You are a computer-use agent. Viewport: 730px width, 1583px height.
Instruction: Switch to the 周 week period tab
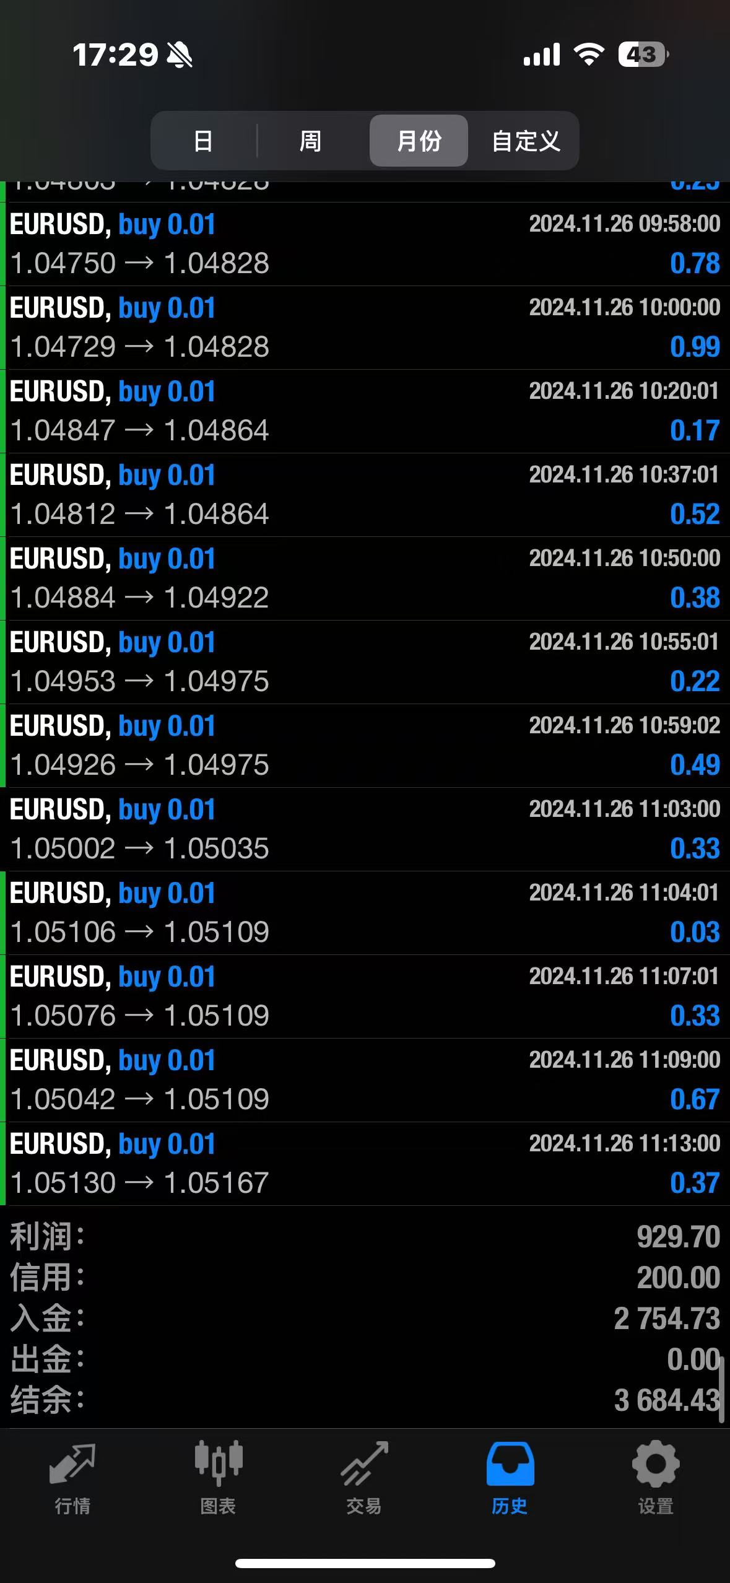tap(310, 141)
